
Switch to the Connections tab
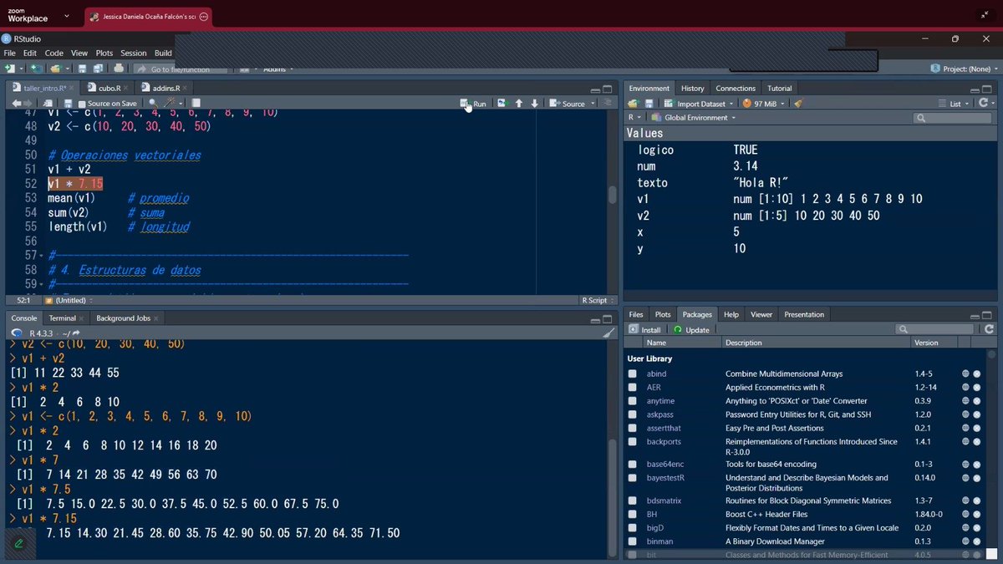click(x=736, y=88)
